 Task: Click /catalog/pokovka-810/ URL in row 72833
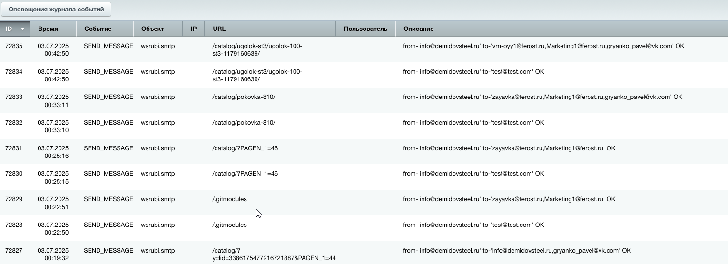244,97
